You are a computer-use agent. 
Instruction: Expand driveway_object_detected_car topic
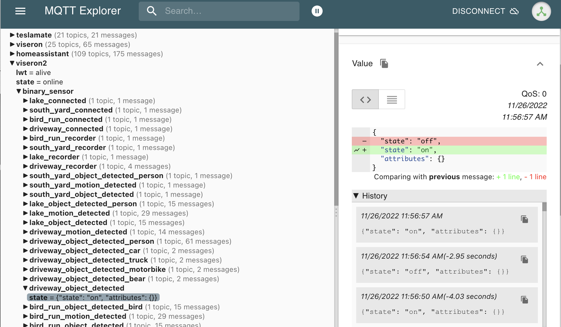(x=25, y=251)
